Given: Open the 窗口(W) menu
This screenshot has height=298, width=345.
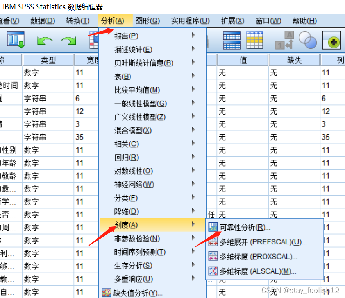Looking at the screenshot, I should 268,21.
